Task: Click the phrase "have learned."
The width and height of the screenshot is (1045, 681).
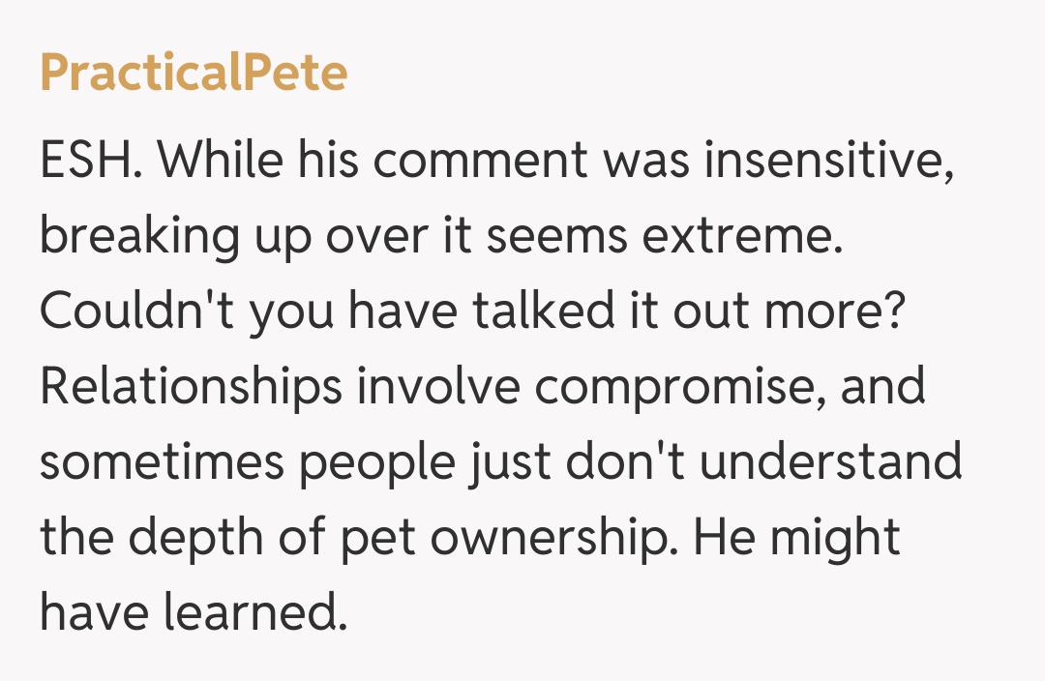Action: pos(193,613)
